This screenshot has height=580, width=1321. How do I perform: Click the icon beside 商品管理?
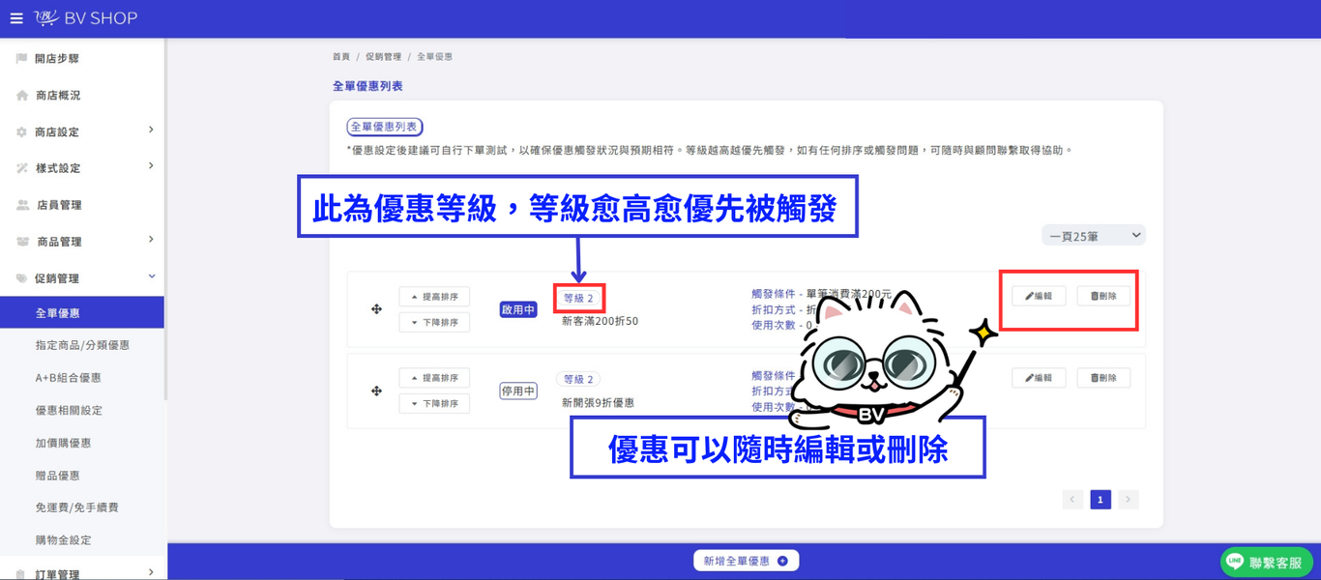tap(21, 242)
